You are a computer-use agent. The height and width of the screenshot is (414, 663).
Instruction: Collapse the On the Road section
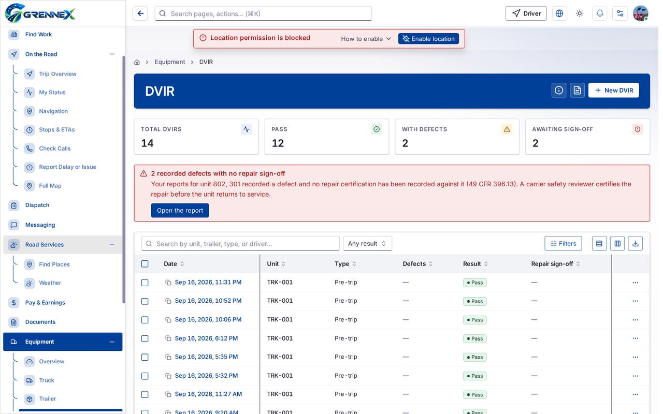(112, 54)
